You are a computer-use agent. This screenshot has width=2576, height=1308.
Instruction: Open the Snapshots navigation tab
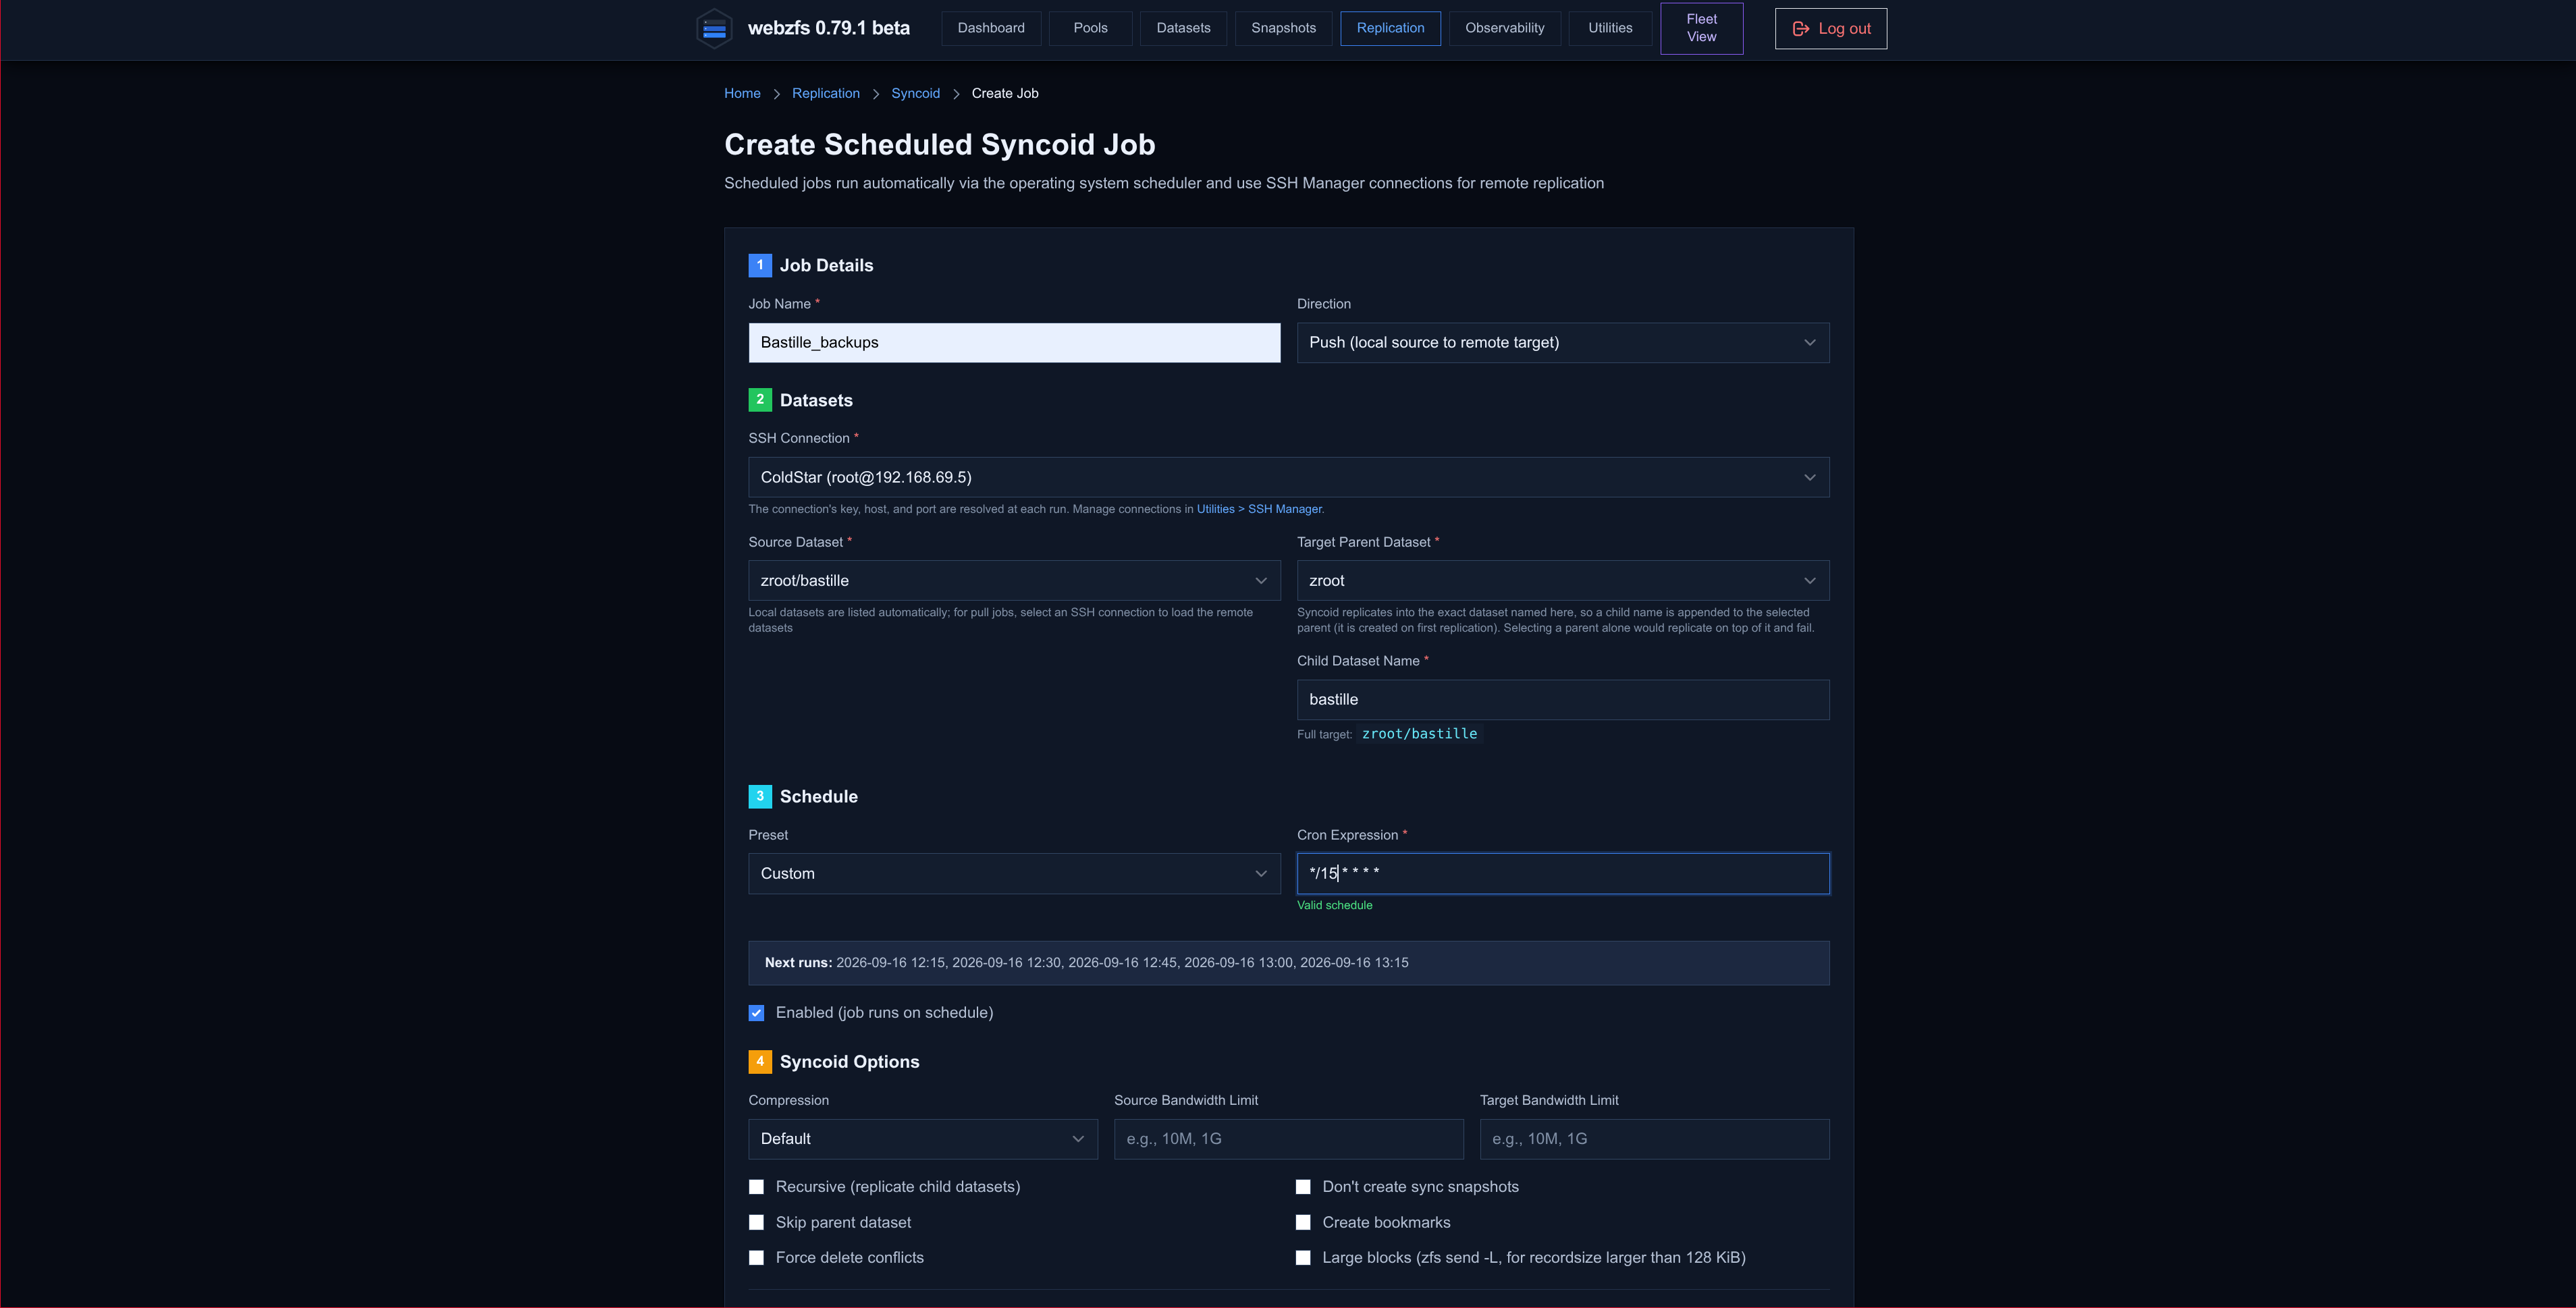1283,28
